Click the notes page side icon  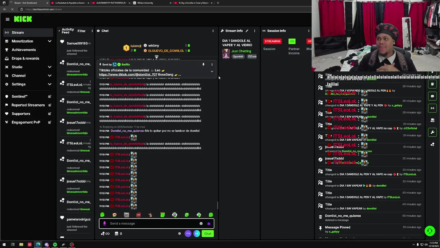pos(432,84)
